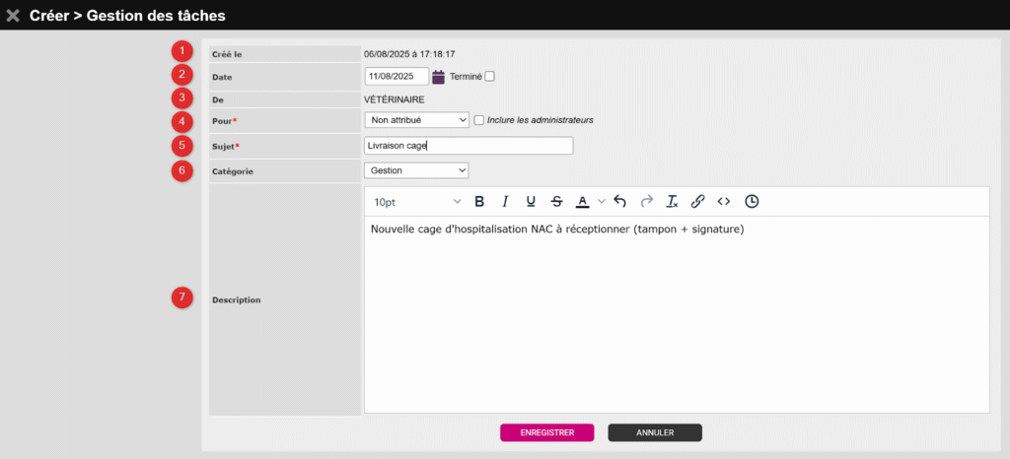Insert a link with the chain icon
The width and height of the screenshot is (1010, 459).
[x=697, y=201]
